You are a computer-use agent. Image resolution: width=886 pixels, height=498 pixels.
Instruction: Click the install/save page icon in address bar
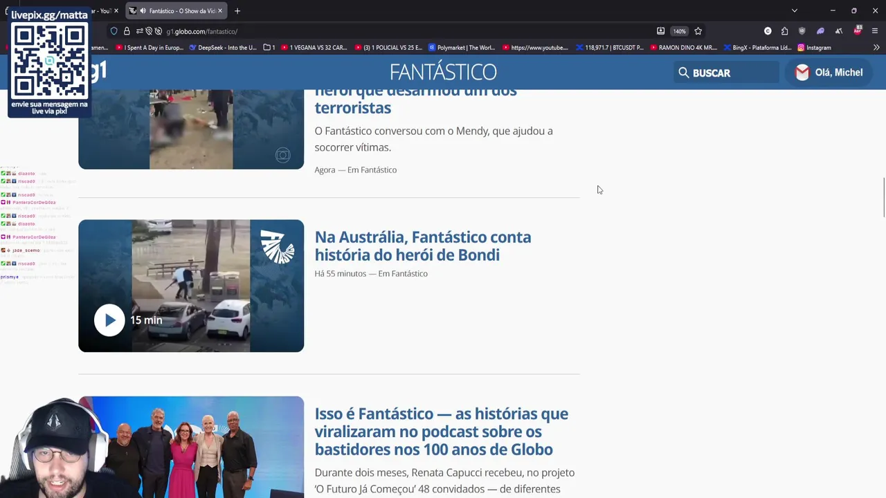(x=660, y=31)
